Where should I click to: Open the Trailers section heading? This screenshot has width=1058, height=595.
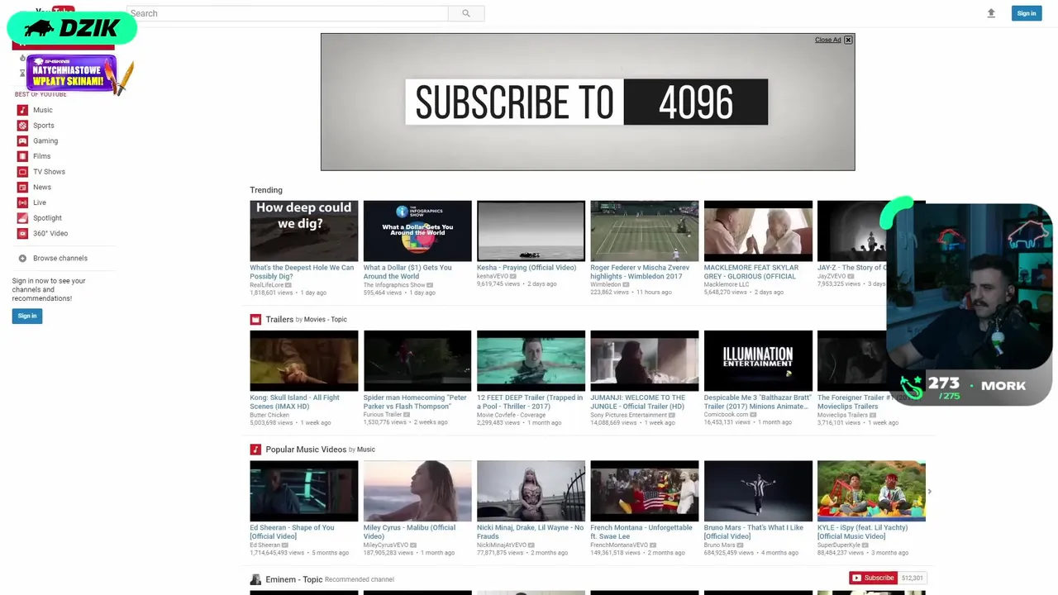pyautogui.click(x=279, y=319)
